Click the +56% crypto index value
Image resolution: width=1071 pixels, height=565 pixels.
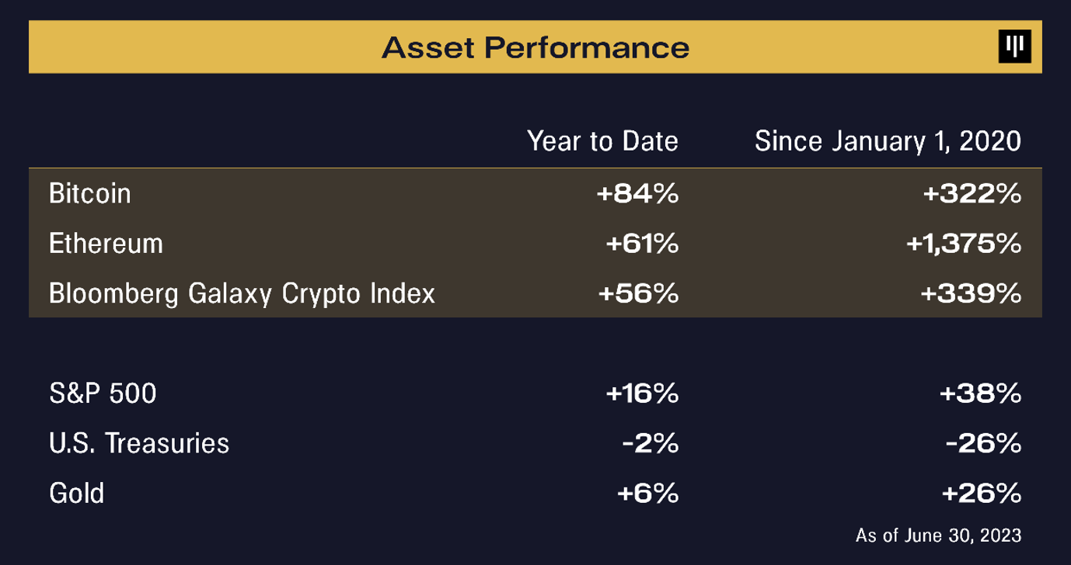coord(639,293)
